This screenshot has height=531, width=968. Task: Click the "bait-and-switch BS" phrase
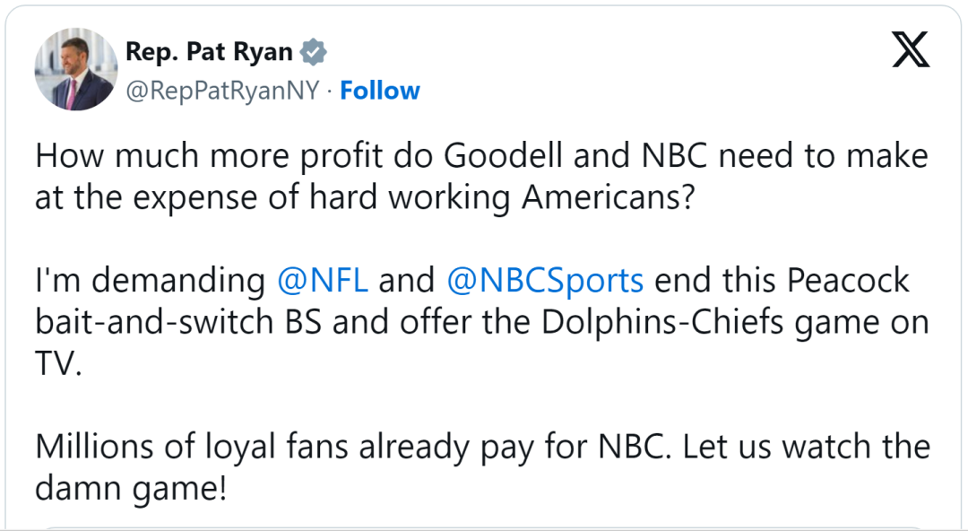point(179,321)
